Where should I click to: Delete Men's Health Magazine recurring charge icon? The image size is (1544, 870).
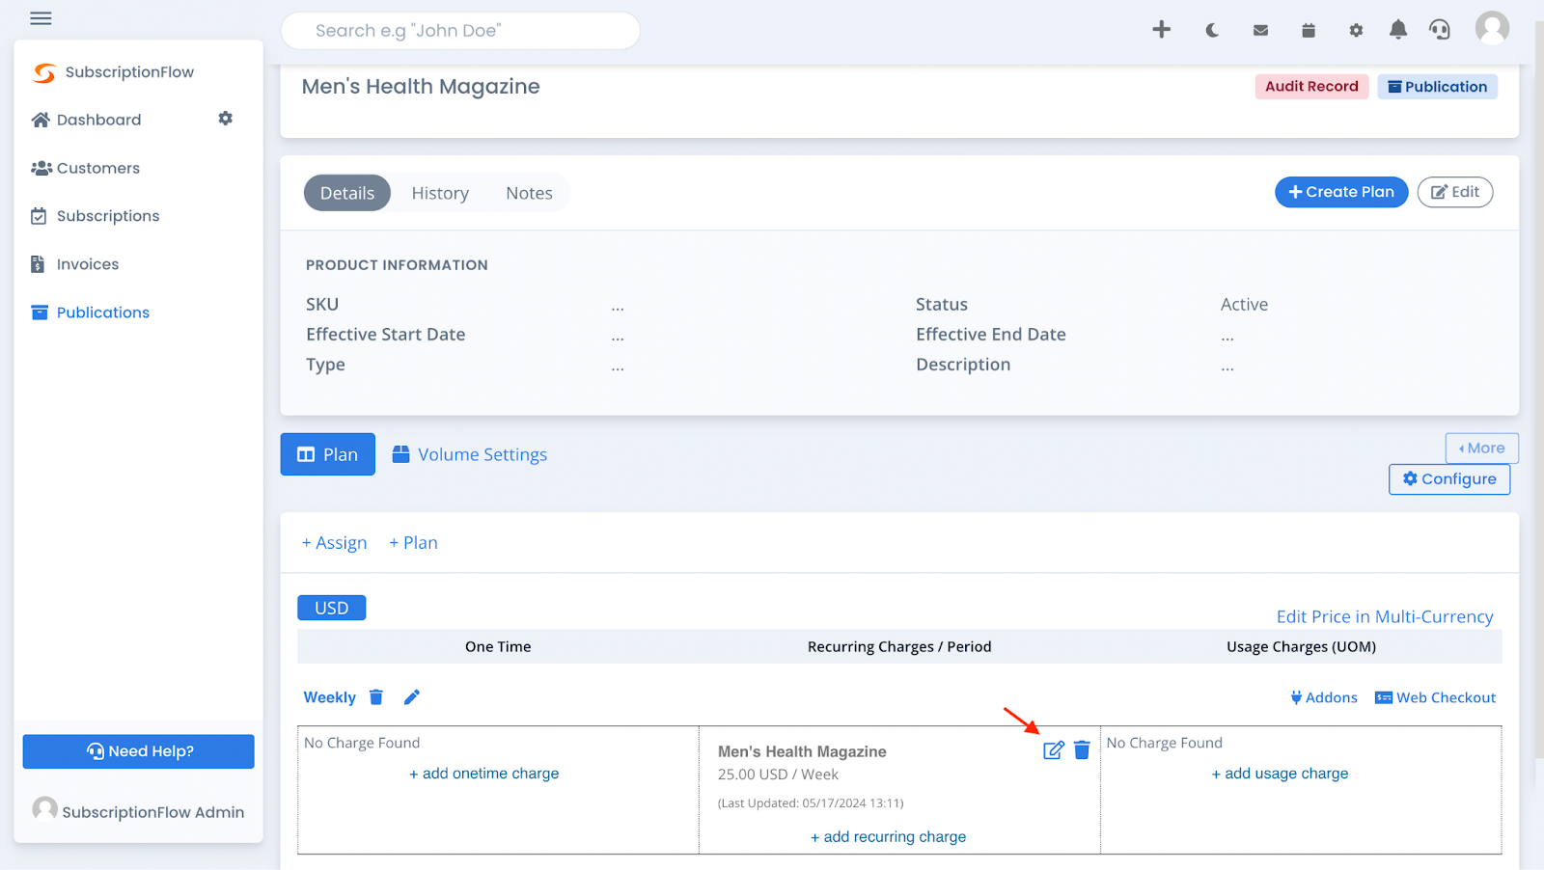click(x=1082, y=750)
